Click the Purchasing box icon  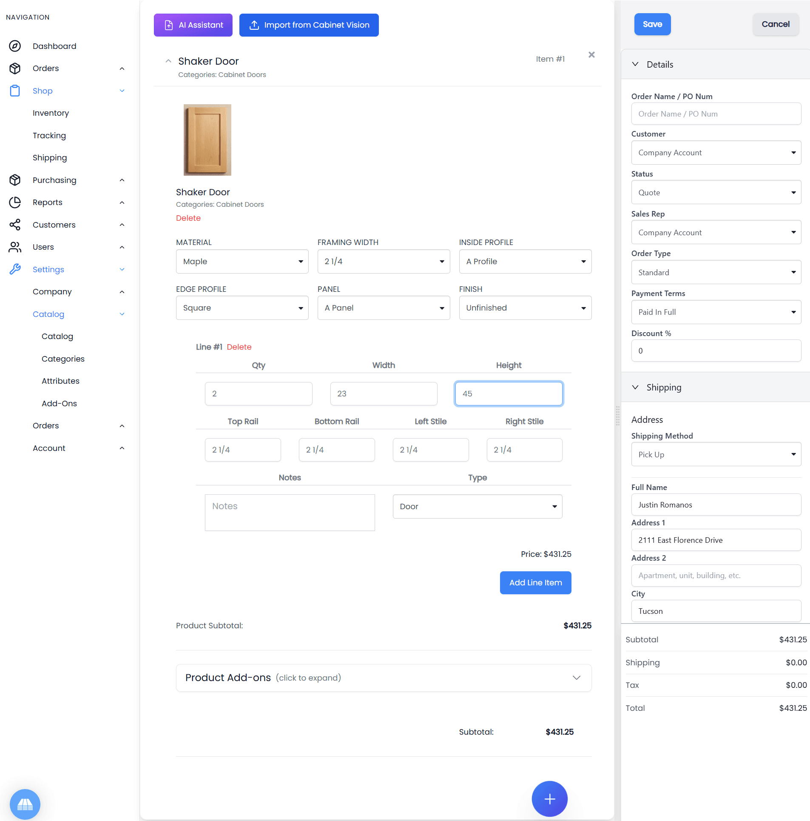point(15,180)
